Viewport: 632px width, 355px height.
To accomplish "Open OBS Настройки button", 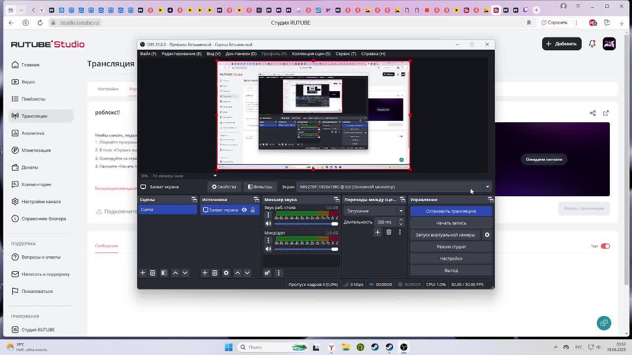I will click(x=451, y=258).
